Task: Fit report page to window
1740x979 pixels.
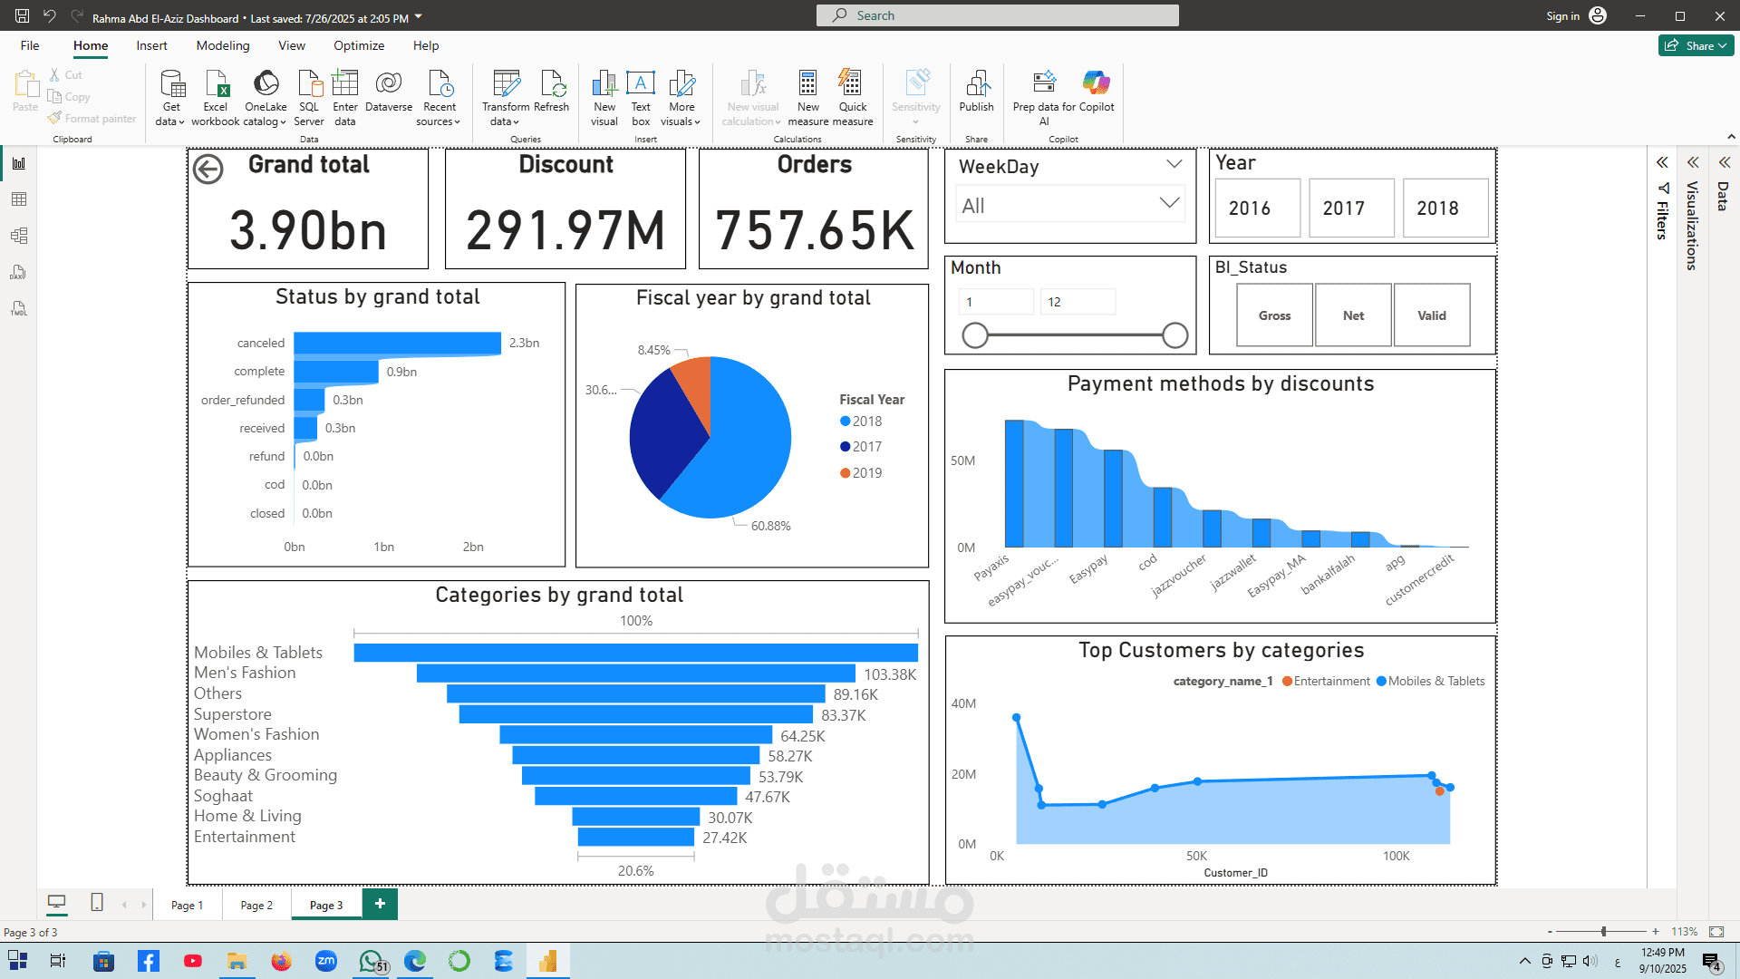Action: coord(1716,932)
